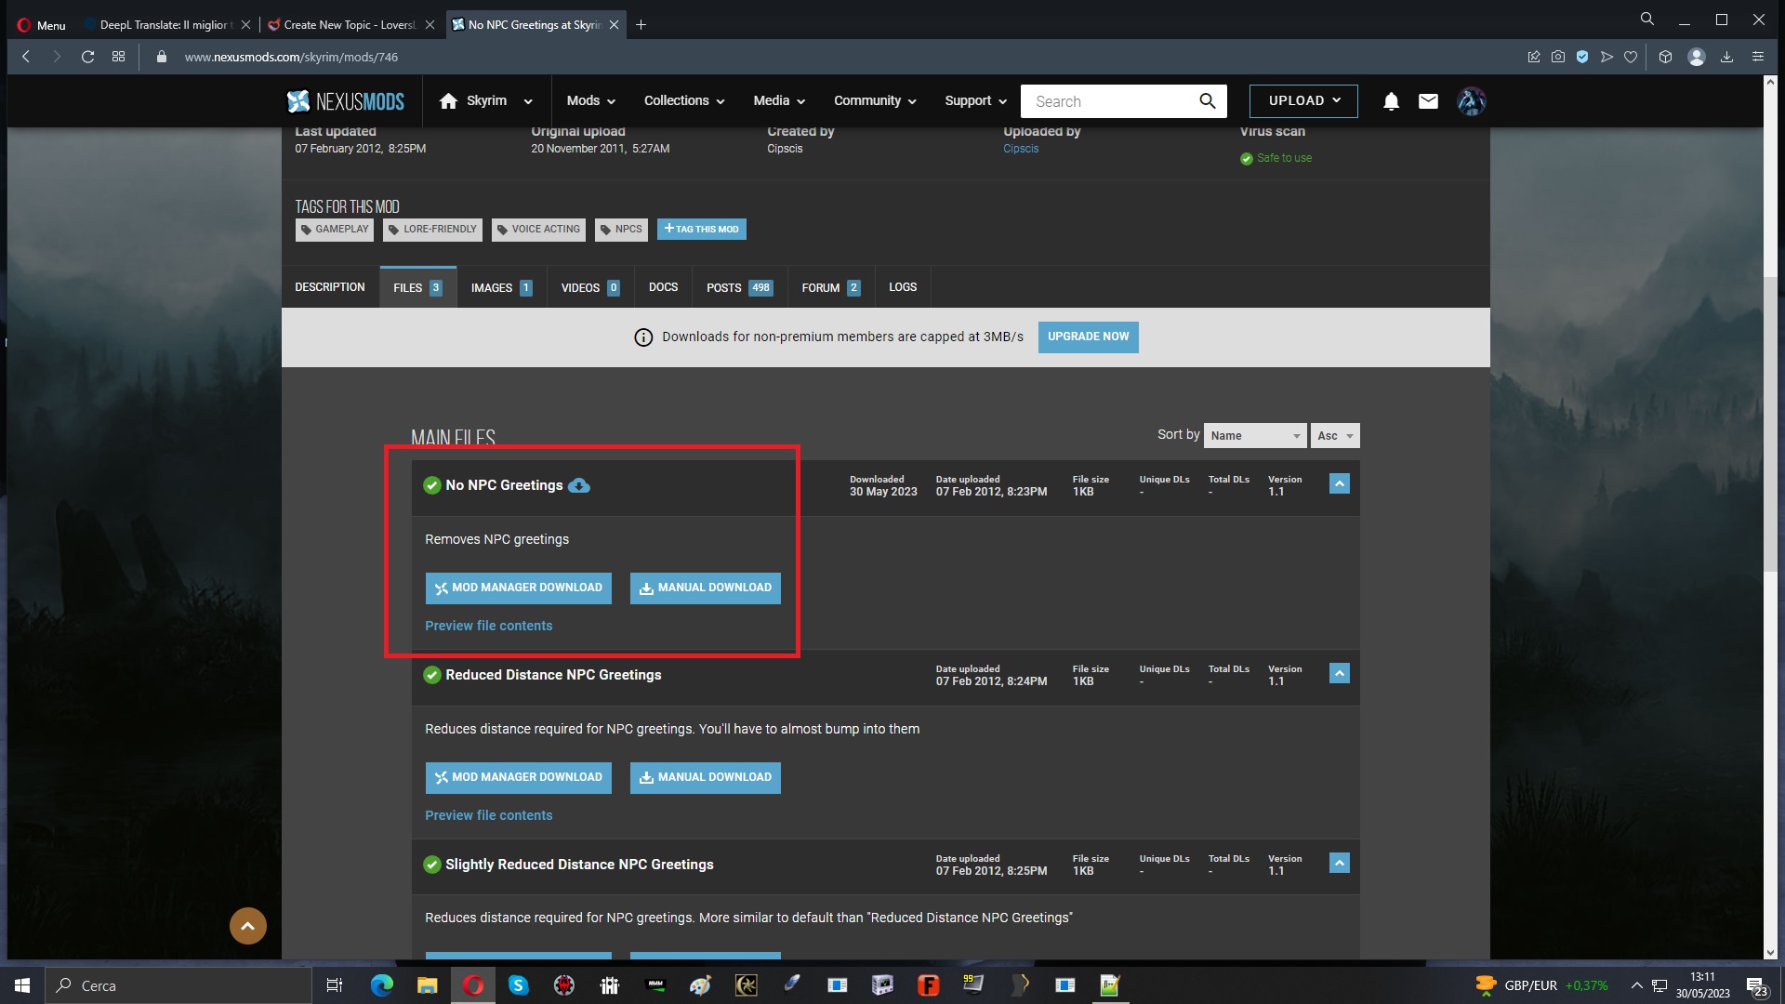Click the cloud download icon beside No NPC Greetings
The height and width of the screenshot is (1004, 1785).
tap(578, 485)
